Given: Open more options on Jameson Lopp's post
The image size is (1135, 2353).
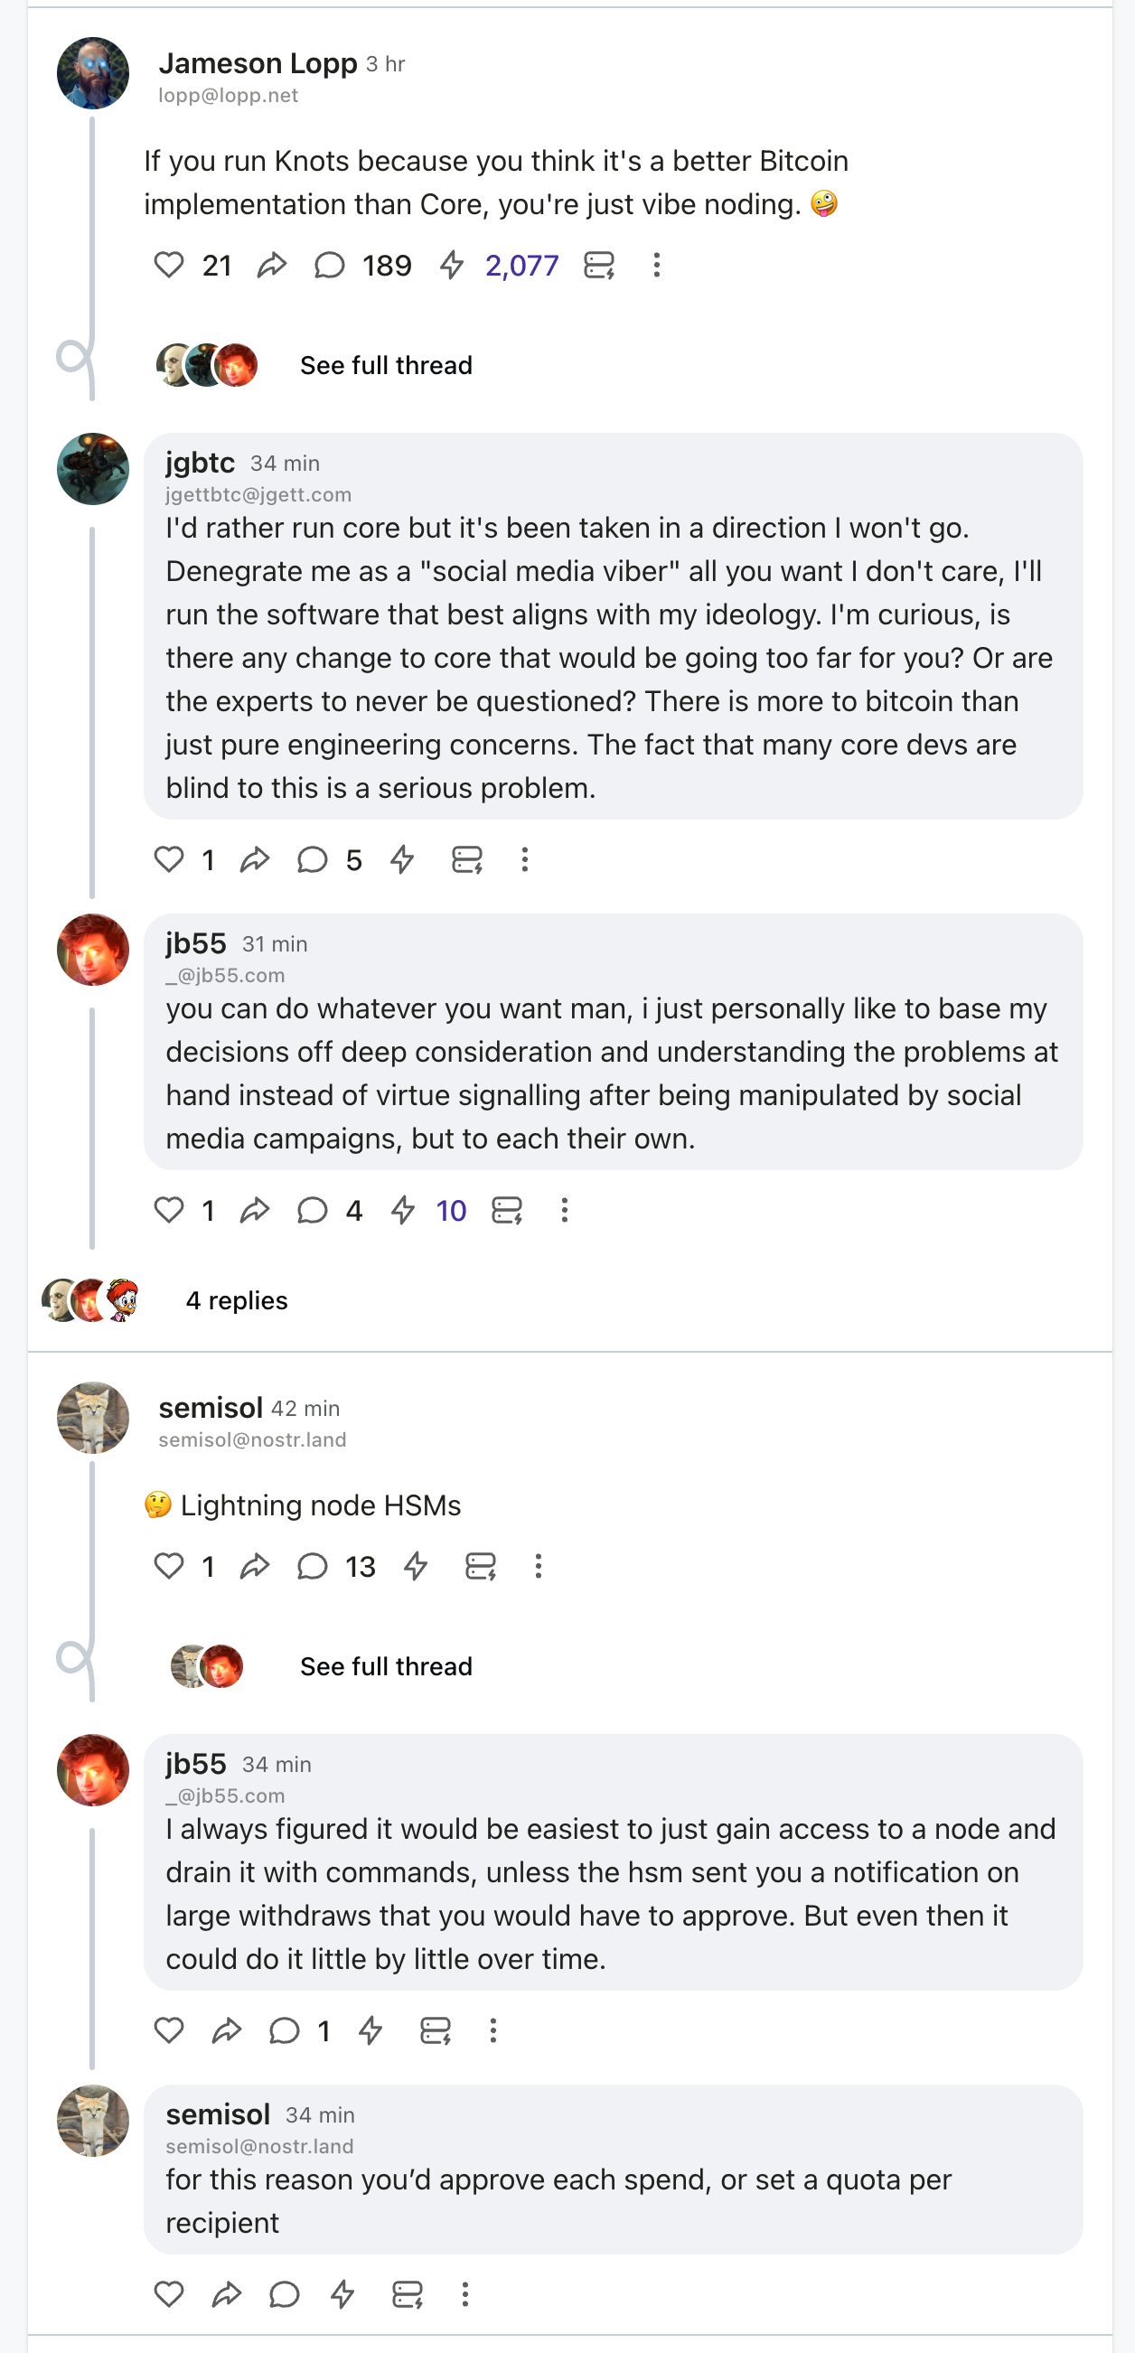Looking at the screenshot, I should click(x=656, y=266).
